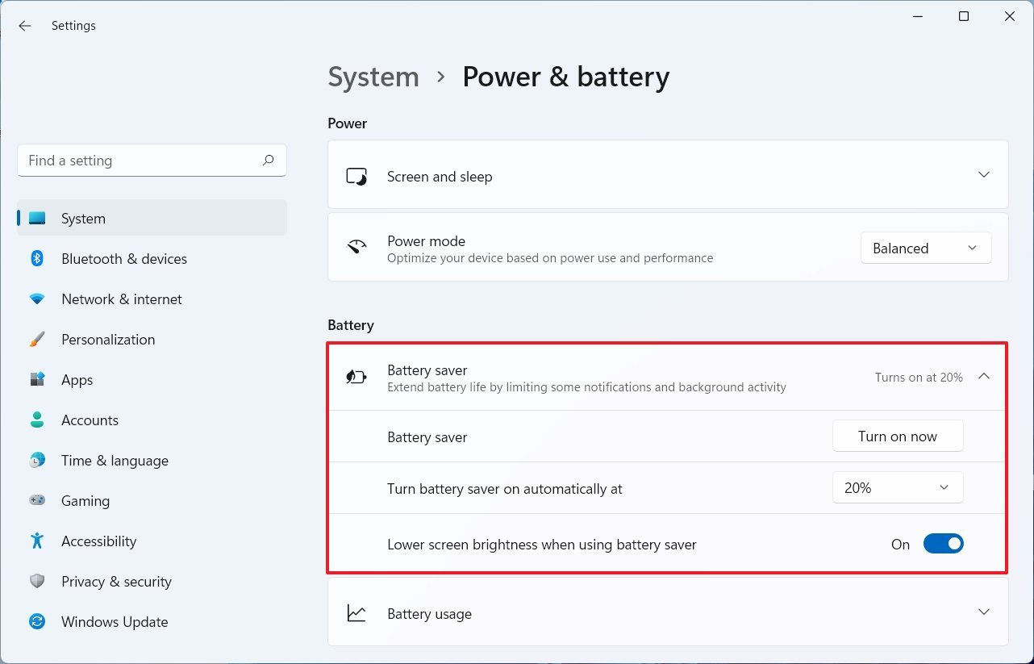The image size is (1034, 664).
Task: Open Bluetooth & devices via its icon
Action: coord(37,258)
